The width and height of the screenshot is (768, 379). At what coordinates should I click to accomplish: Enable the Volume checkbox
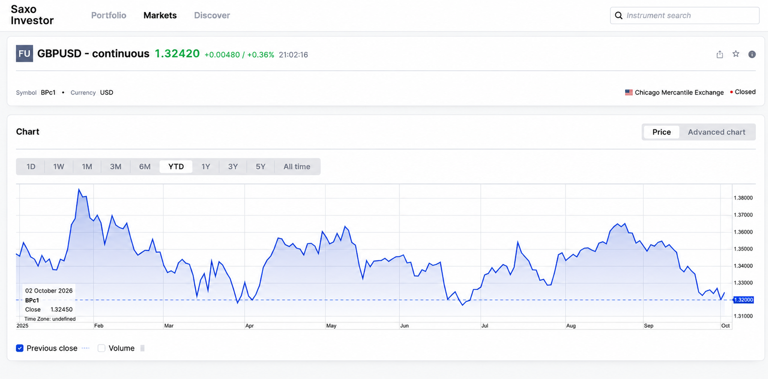(x=101, y=348)
